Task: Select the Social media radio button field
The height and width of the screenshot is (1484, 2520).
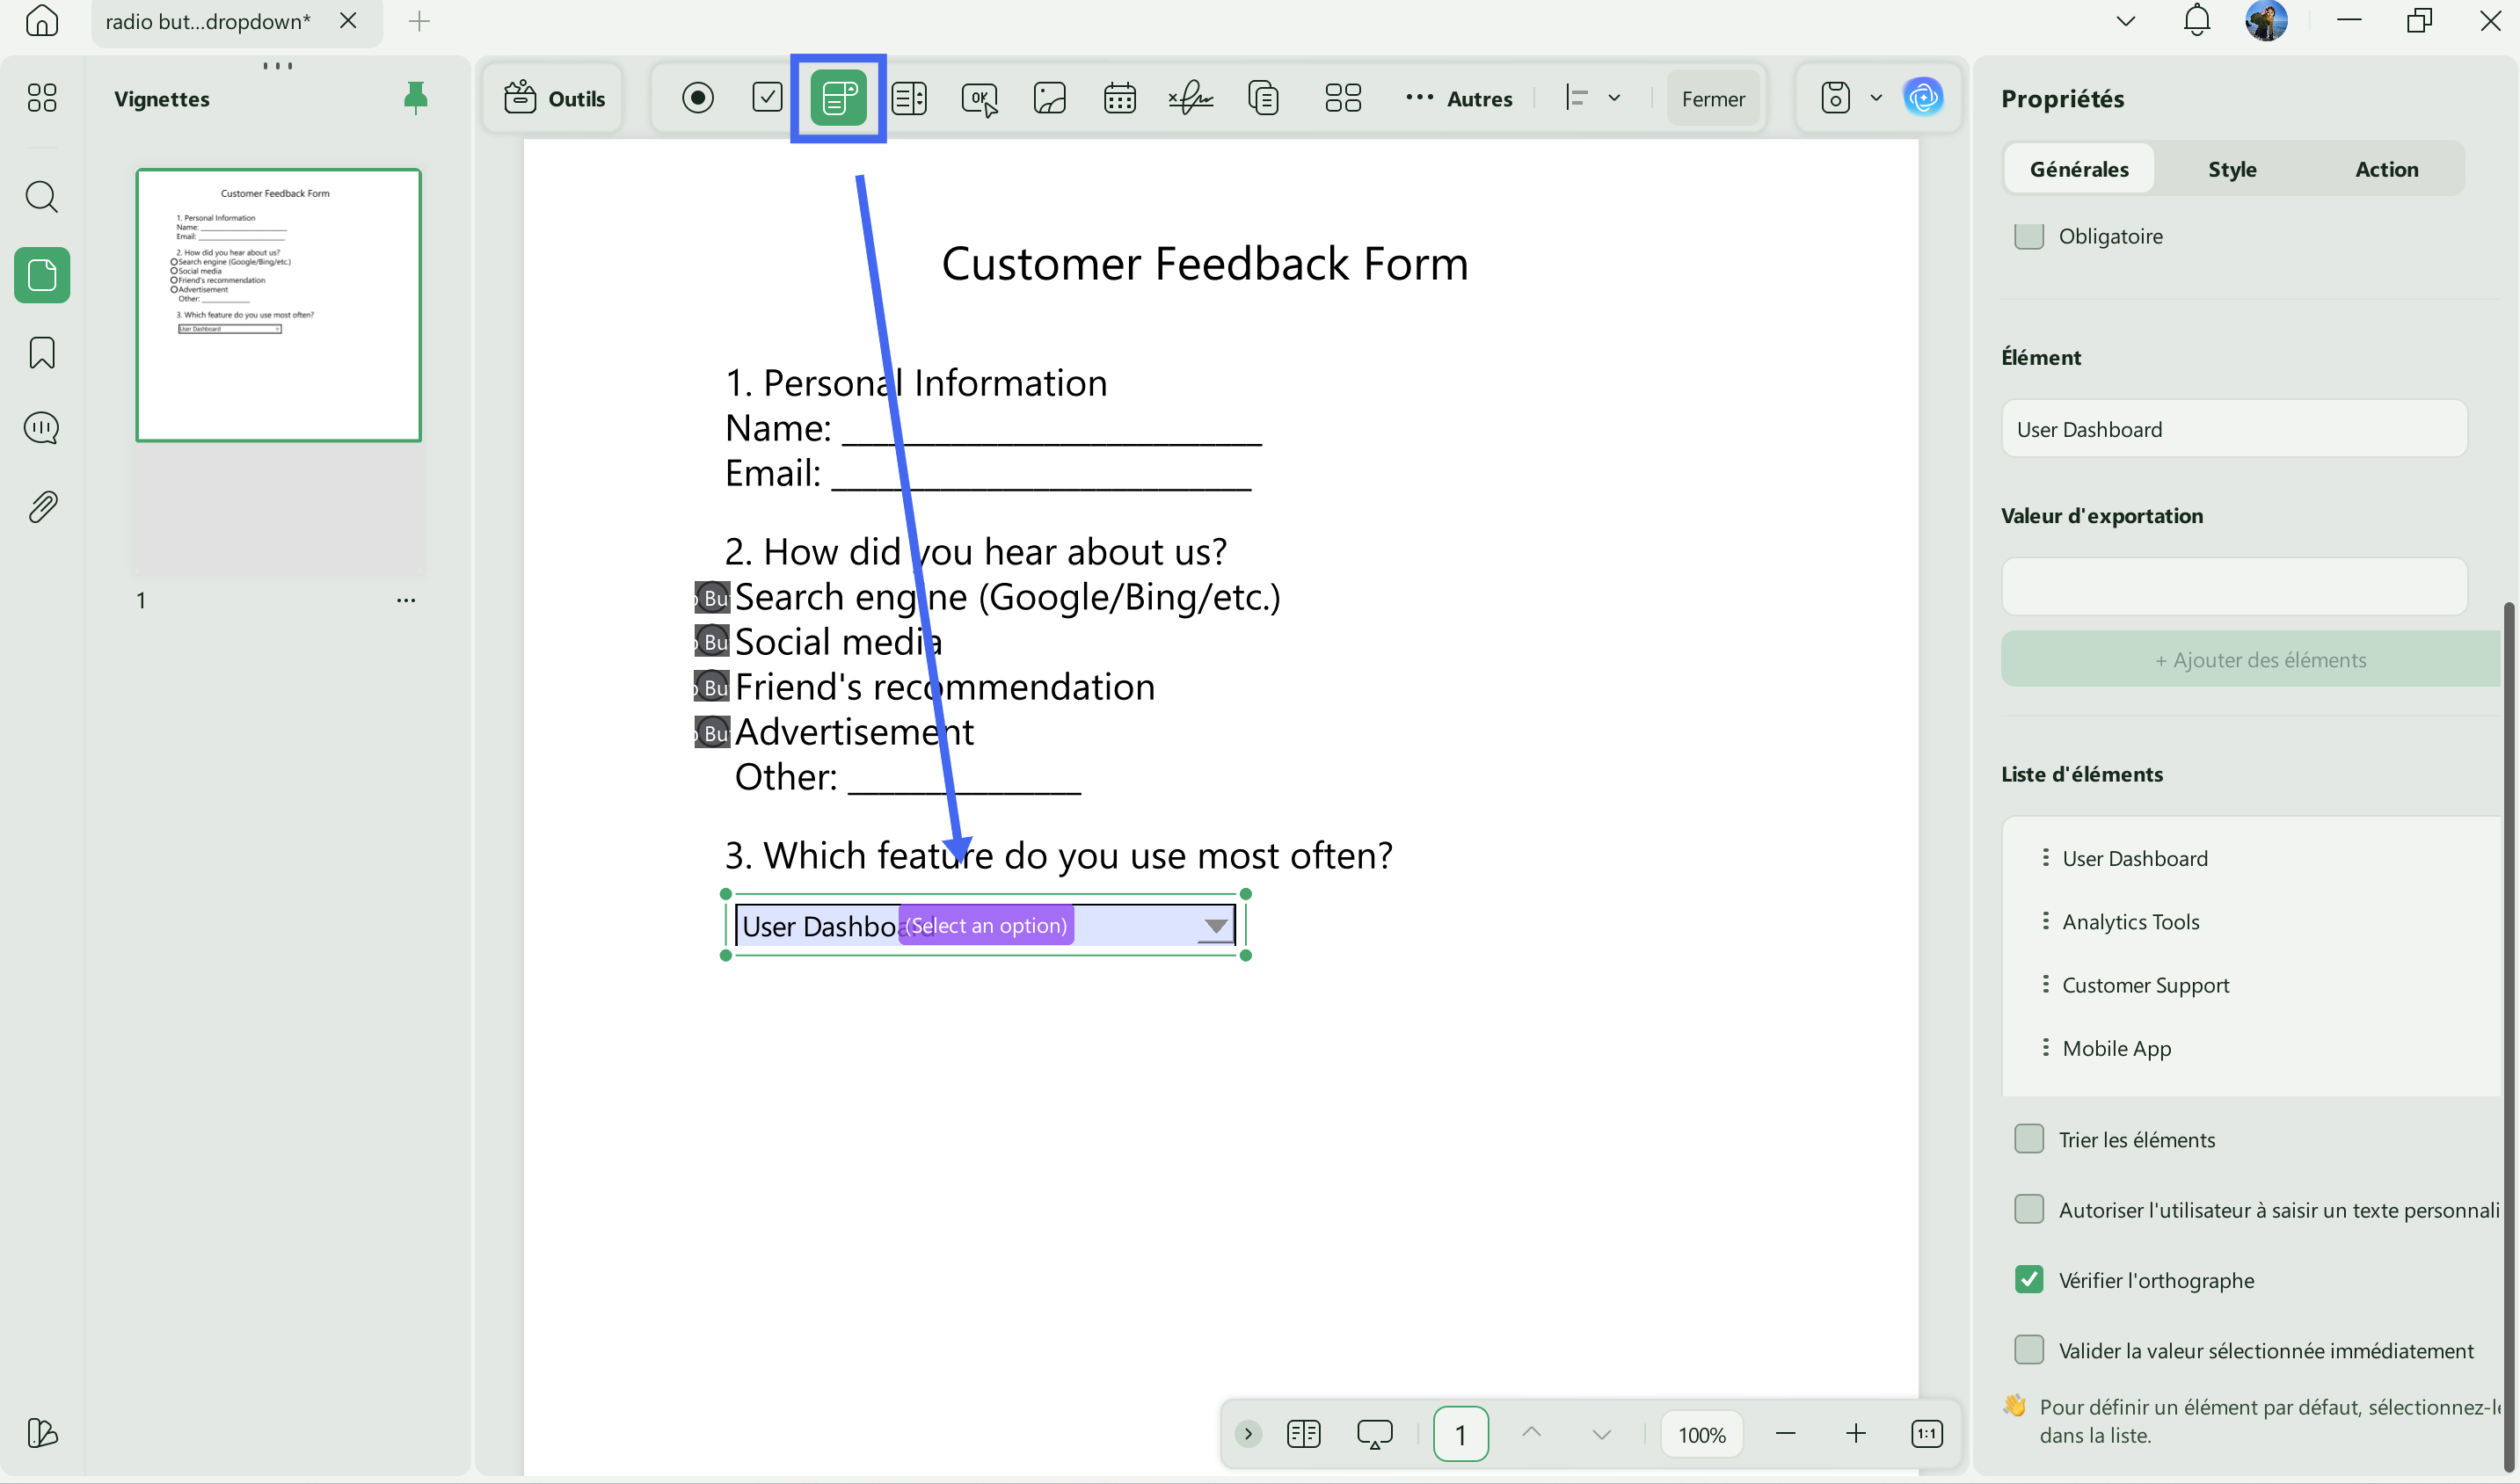Action: (712, 642)
